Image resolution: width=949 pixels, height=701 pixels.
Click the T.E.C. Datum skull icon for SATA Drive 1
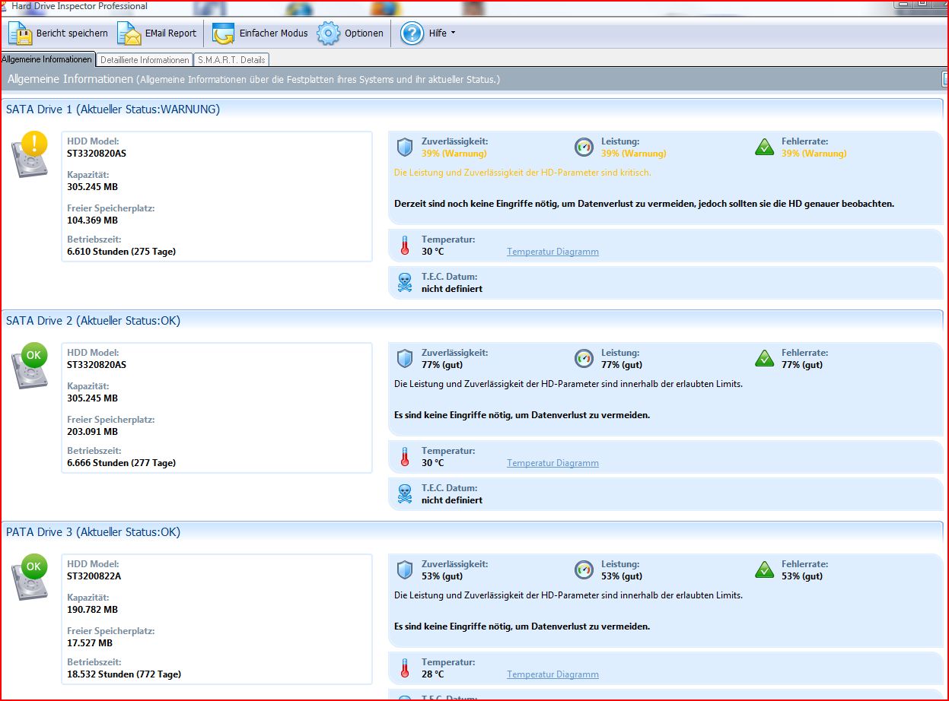tap(405, 283)
